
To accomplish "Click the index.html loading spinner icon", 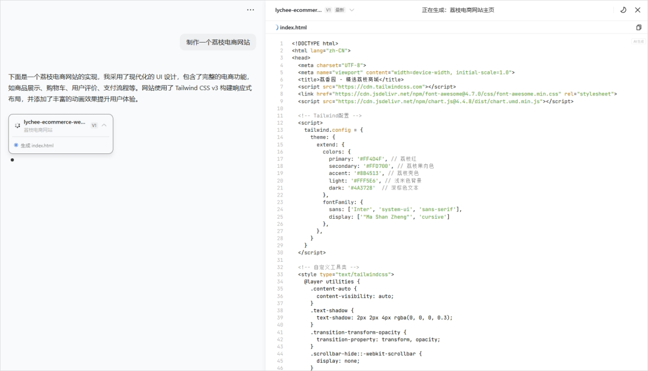I will click(x=277, y=28).
